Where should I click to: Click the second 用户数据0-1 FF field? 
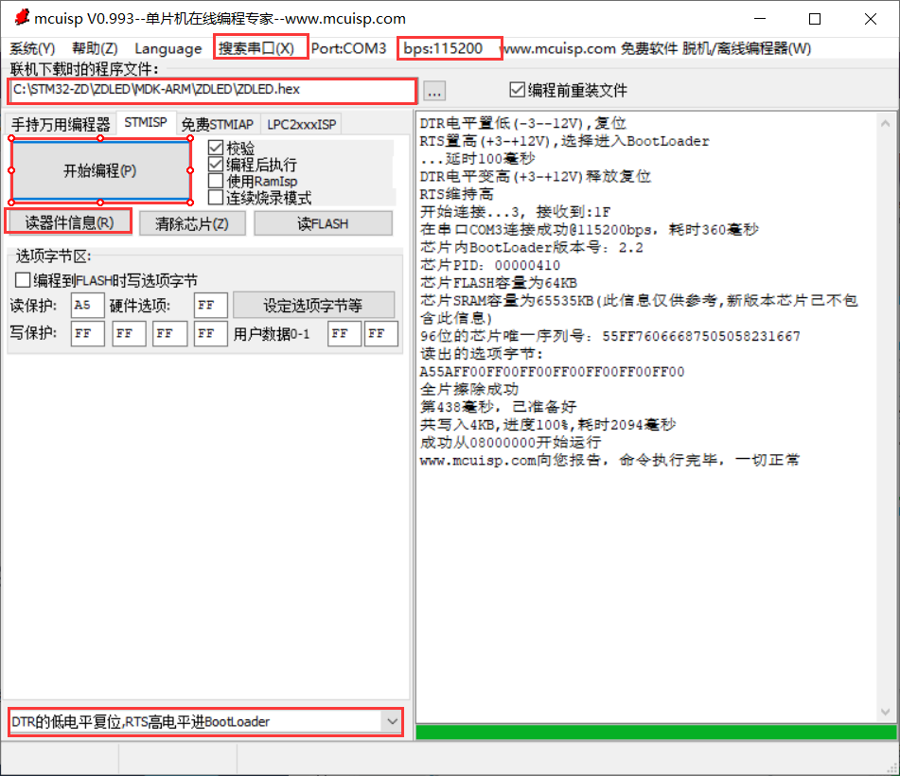381,333
